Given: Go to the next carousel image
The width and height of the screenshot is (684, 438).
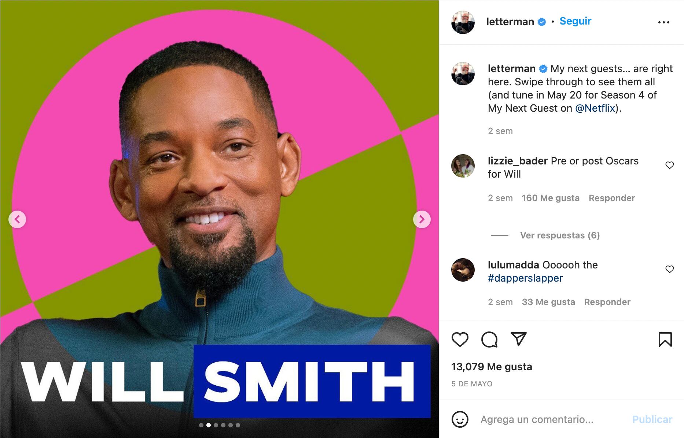Looking at the screenshot, I should (x=422, y=219).
